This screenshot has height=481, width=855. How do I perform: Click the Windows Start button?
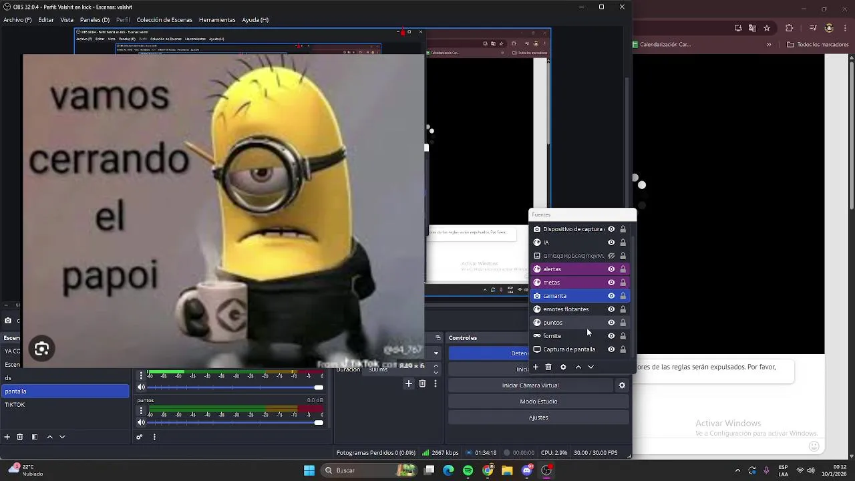tap(309, 470)
